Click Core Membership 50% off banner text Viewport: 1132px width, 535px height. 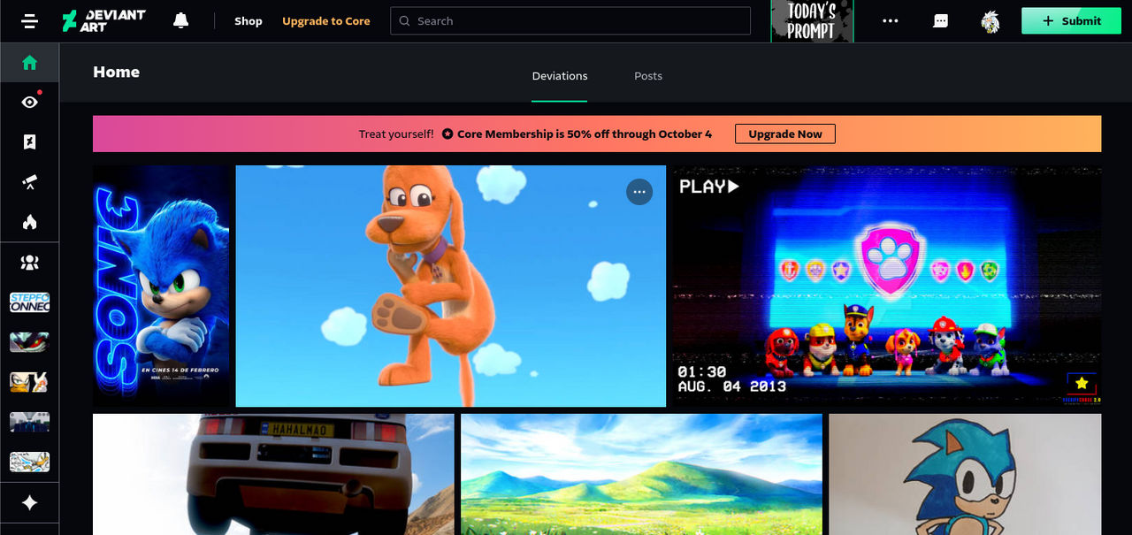[585, 134]
